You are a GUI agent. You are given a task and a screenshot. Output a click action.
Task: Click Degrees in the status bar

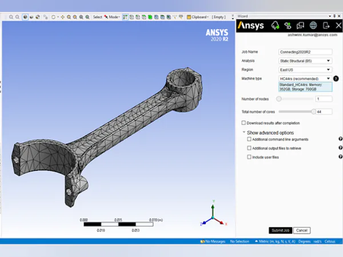click(x=304, y=242)
